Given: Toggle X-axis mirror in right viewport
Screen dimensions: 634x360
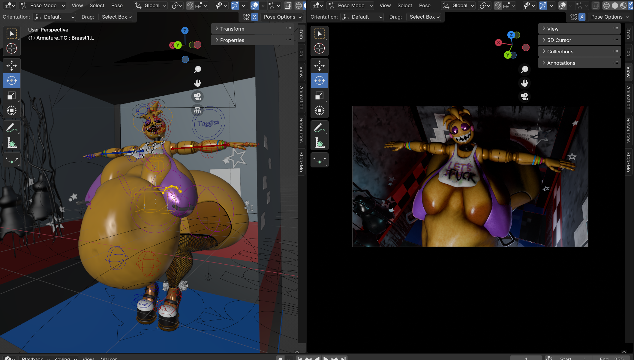Looking at the screenshot, I should coord(582,17).
